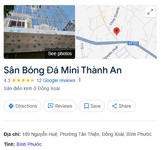
Task: Select the Reviews button
Action: tap(60, 106)
